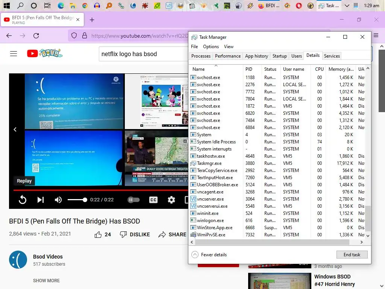Toggle closed captions CC button
Viewport: 385px width, 289px height.
(x=153, y=200)
